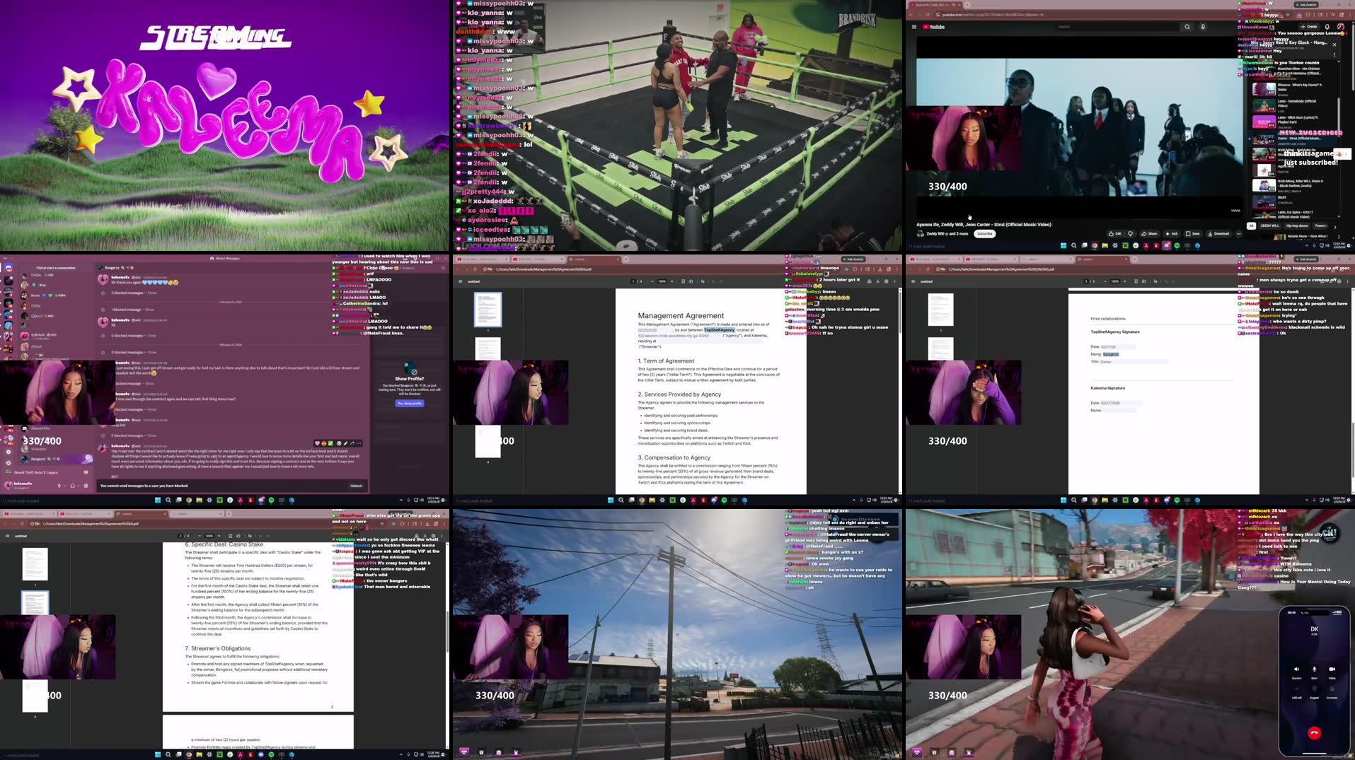Image resolution: width=1355 pixels, height=760 pixels.
Task: Show the 3 blocked messages in Discord
Action: pos(153,293)
